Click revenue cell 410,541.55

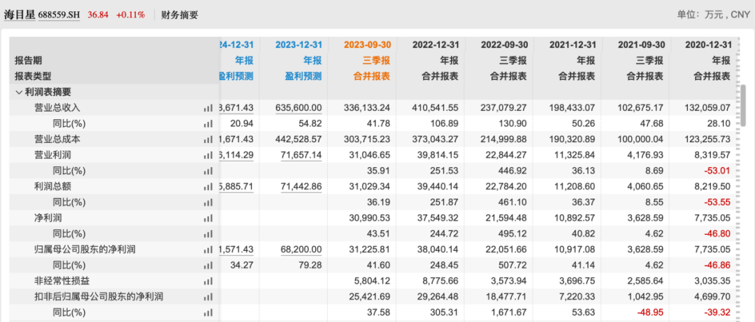[436, 108]
